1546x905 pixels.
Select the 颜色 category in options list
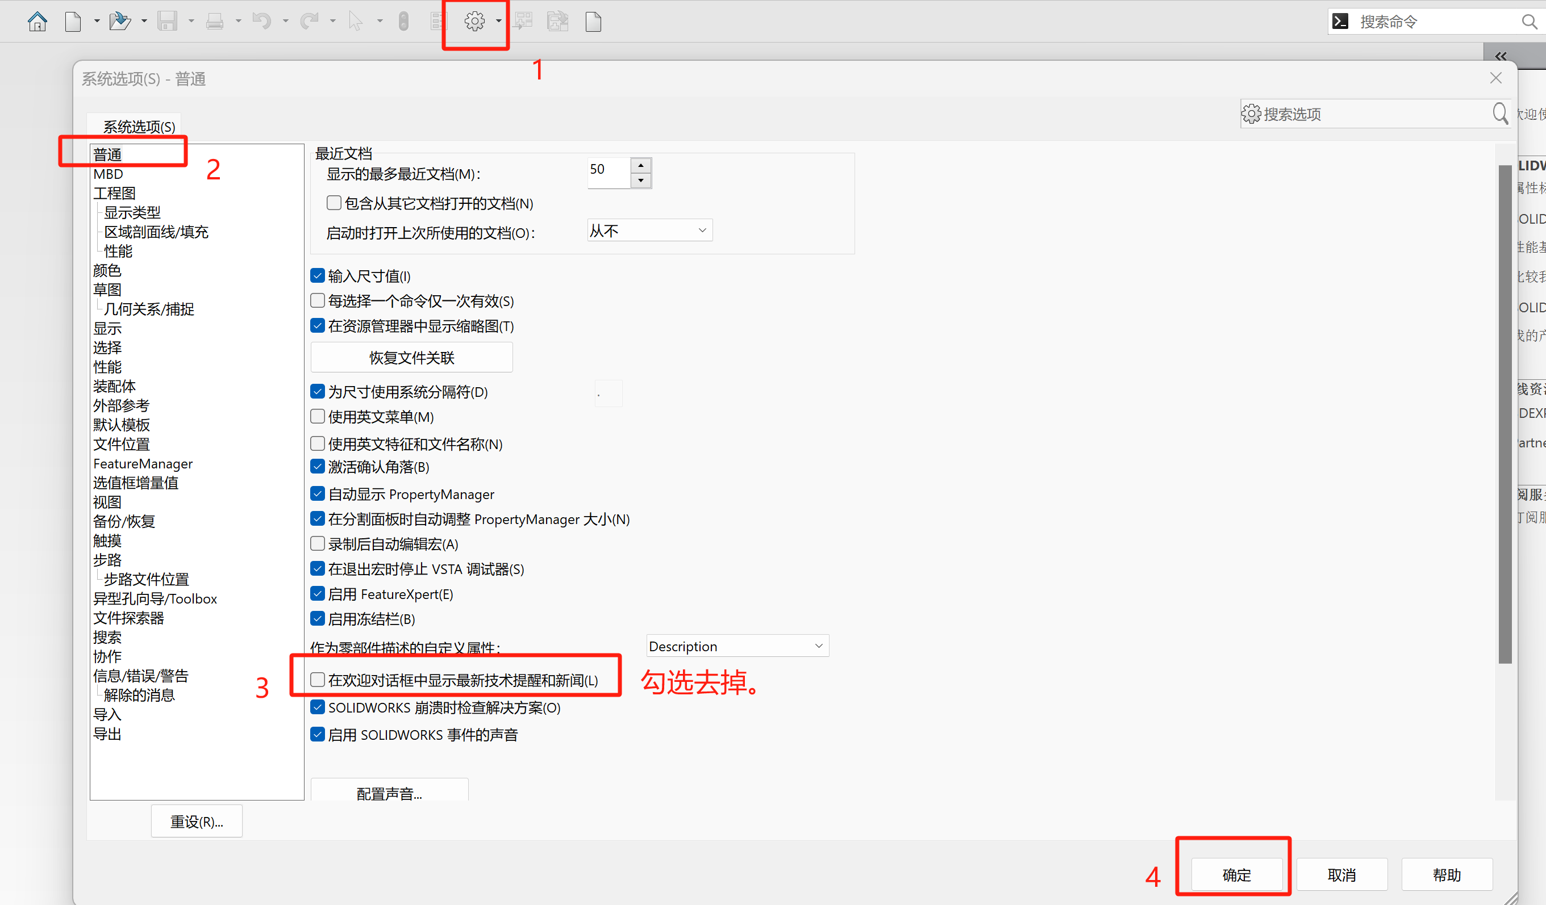pos(107,270)
